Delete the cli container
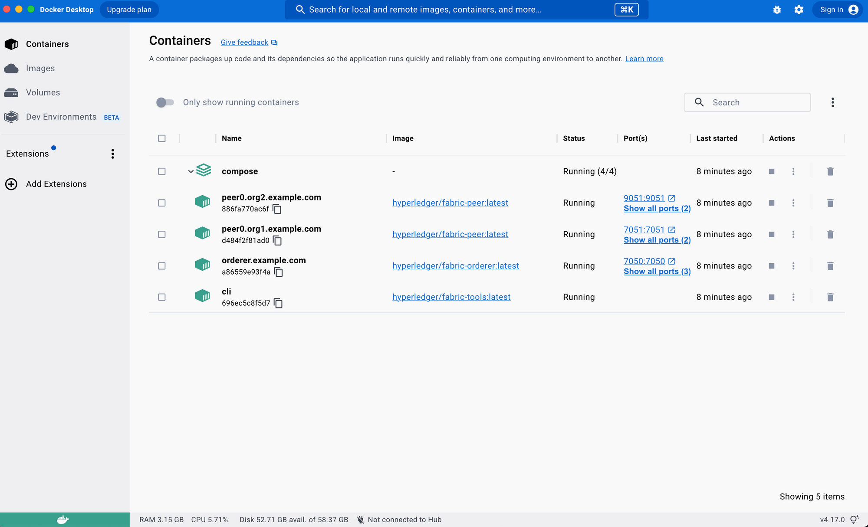 [830, 297]
